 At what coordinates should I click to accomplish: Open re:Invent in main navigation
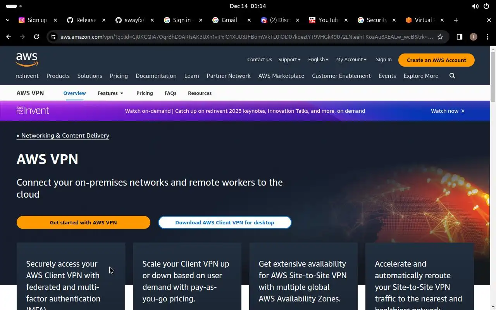coord(27,76)
